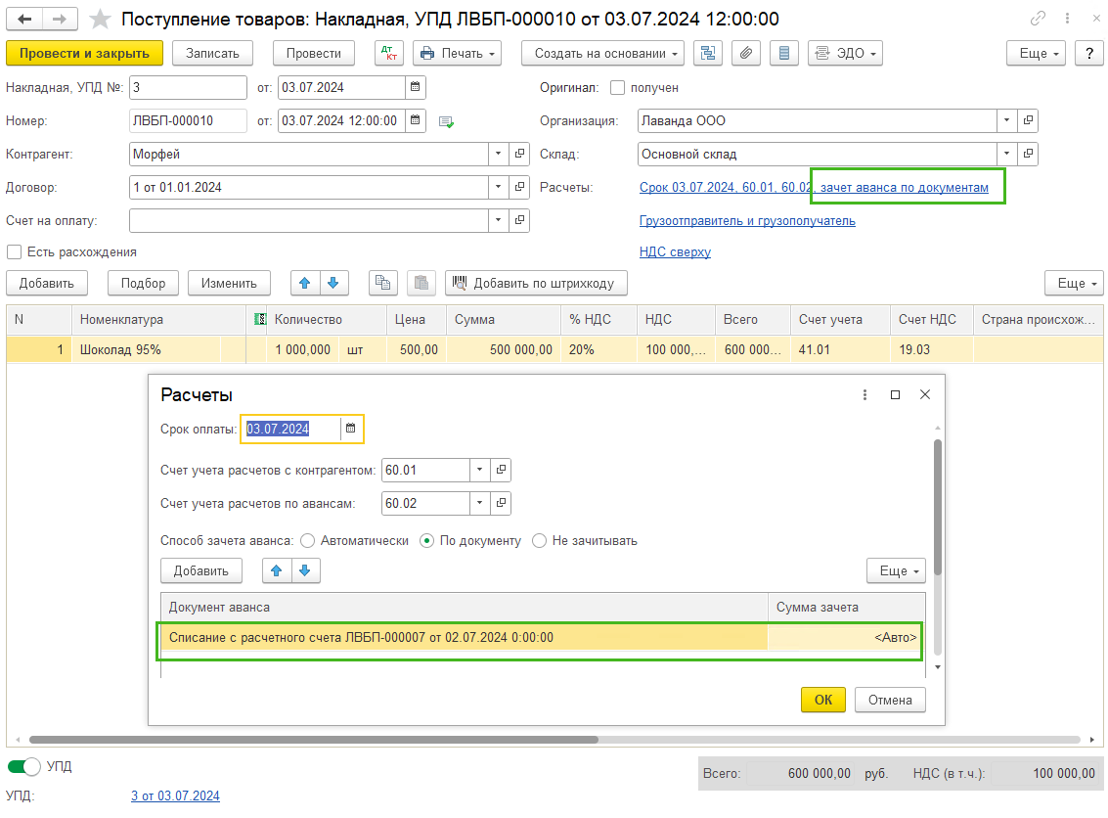1108x818 pixels.
Task: Click Провести button
Action: click(314, 53)
